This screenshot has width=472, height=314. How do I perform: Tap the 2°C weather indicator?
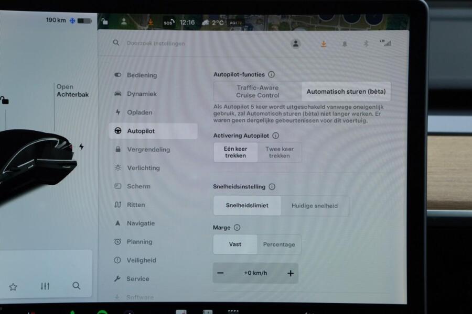(x=213, y=23)
